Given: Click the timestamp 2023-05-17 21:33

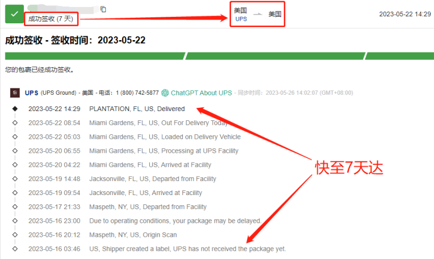Looking at the screenshot, I should [54, 207].
